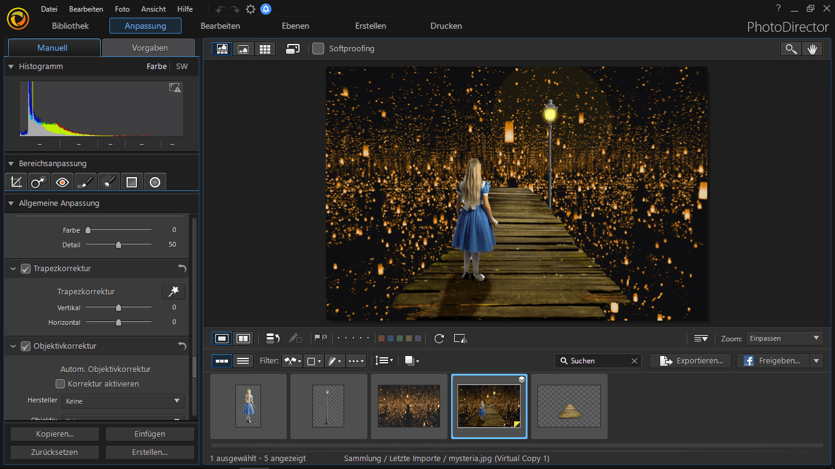The width and height of the screenshot is (835, 469).
Task: Adjust the Detail slider handle
Action: tap(119, 245)
